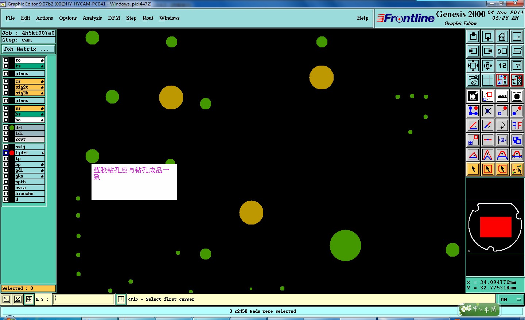The height and width of the screenshot is (320, 525).
Task: Click the Options menu
Action: [x=68, y=18]
